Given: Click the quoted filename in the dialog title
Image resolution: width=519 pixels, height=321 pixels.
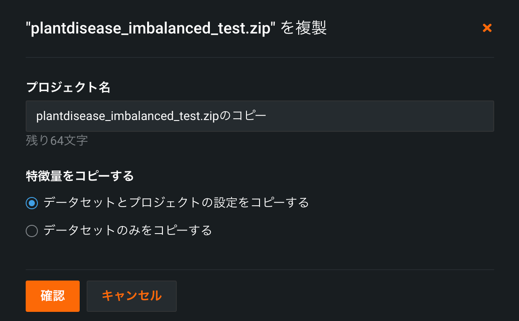Looking at the screenshot, I should coord(151,29).
